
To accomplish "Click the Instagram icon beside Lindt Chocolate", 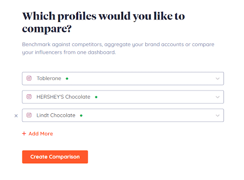I will (29, 115).
